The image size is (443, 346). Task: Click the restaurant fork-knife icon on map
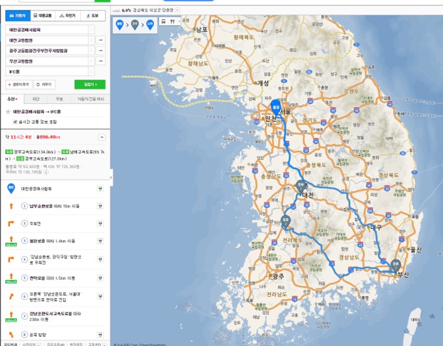174,21
